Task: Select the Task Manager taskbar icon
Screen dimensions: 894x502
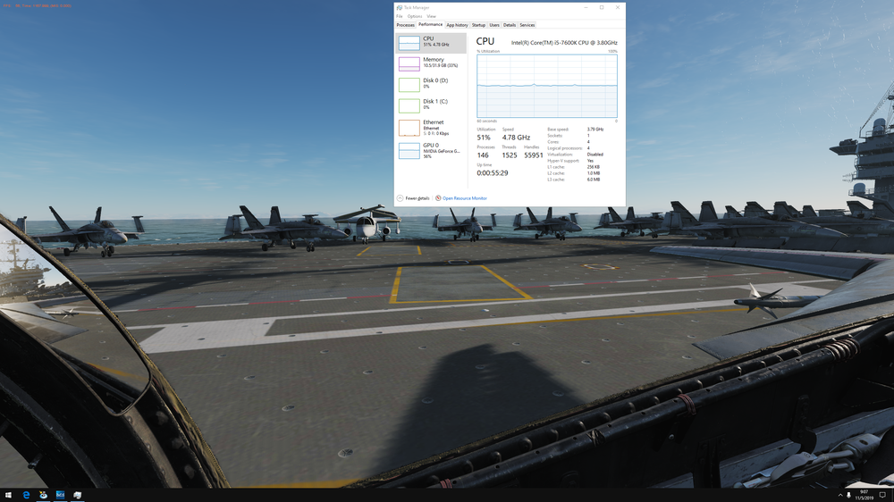Action: coord(77,495)
